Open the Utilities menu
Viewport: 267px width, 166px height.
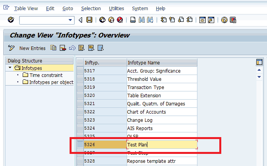[x=116, y=9]
